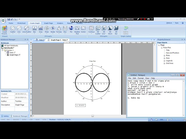The width and height of the screenshot is (186, 139).
Task: Click the Bandicam pencil draw icon
Action: [138, 19]
